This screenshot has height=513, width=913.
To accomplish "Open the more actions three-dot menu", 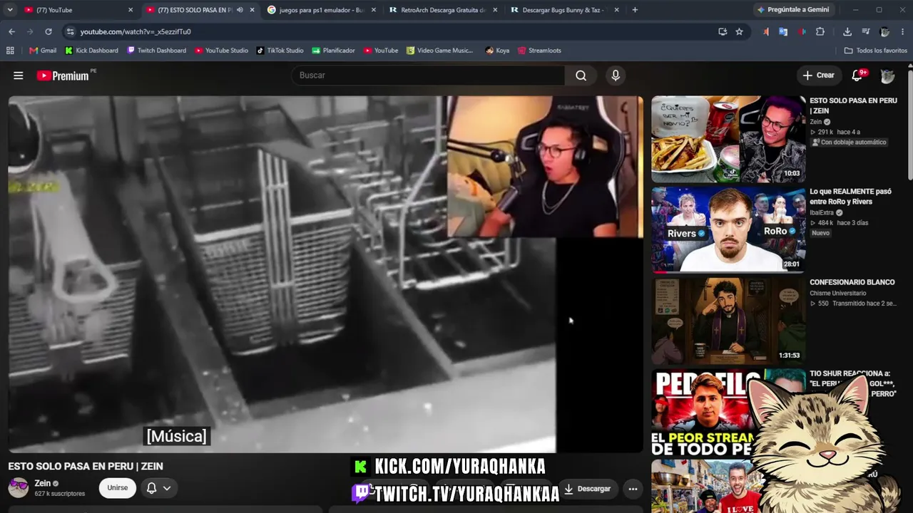I will tap(633, 489).
